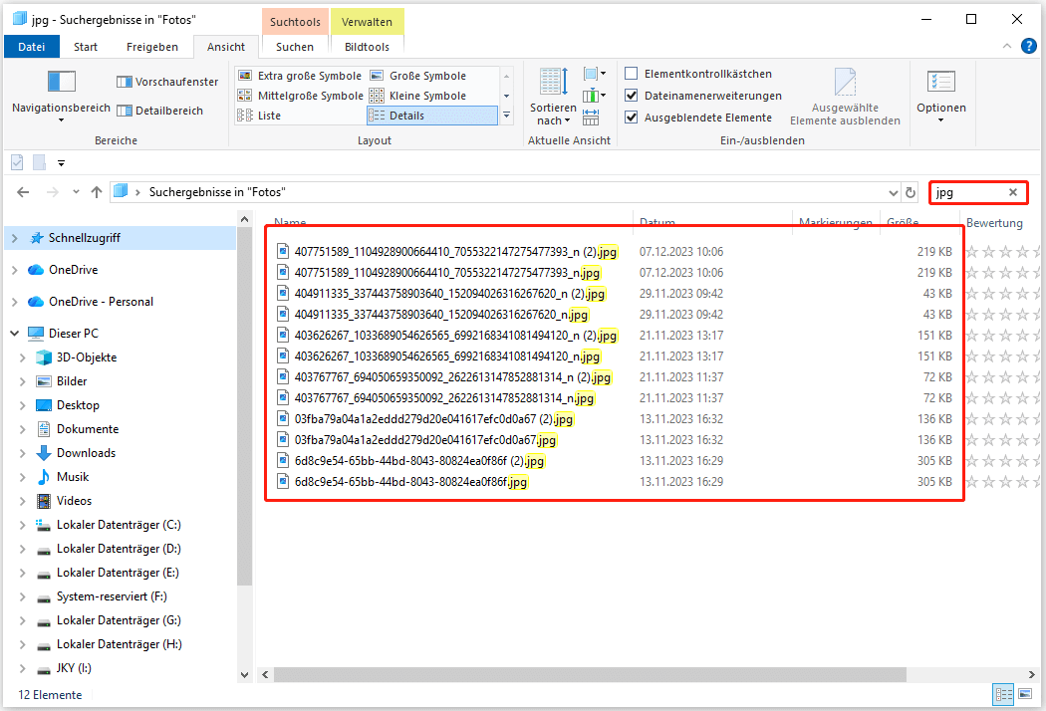Sort by the Bewertung column header
Viewport: 1046px width, 711px height.
[994, 223]
